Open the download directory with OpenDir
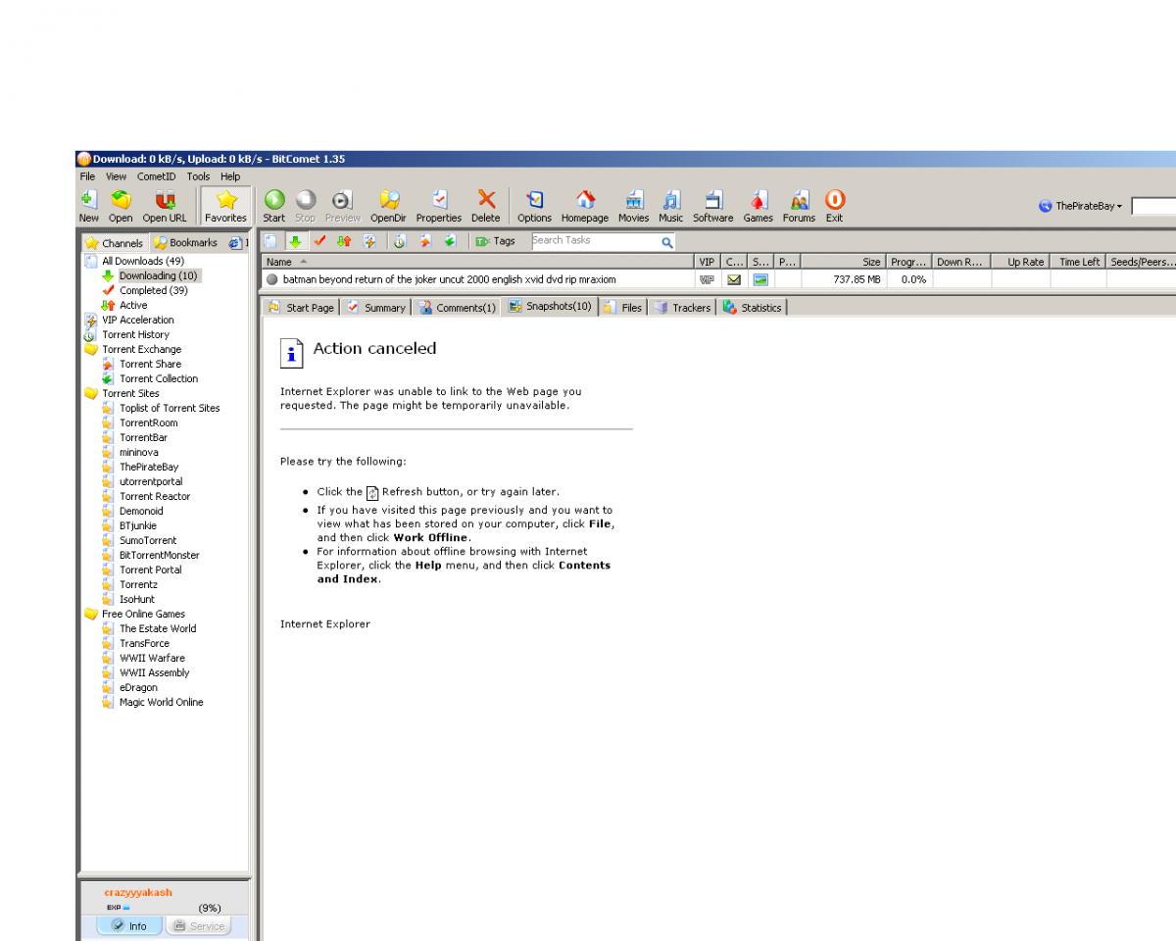Image resolution: width=1176 pixels, height=941 pixels. (389, 206)
